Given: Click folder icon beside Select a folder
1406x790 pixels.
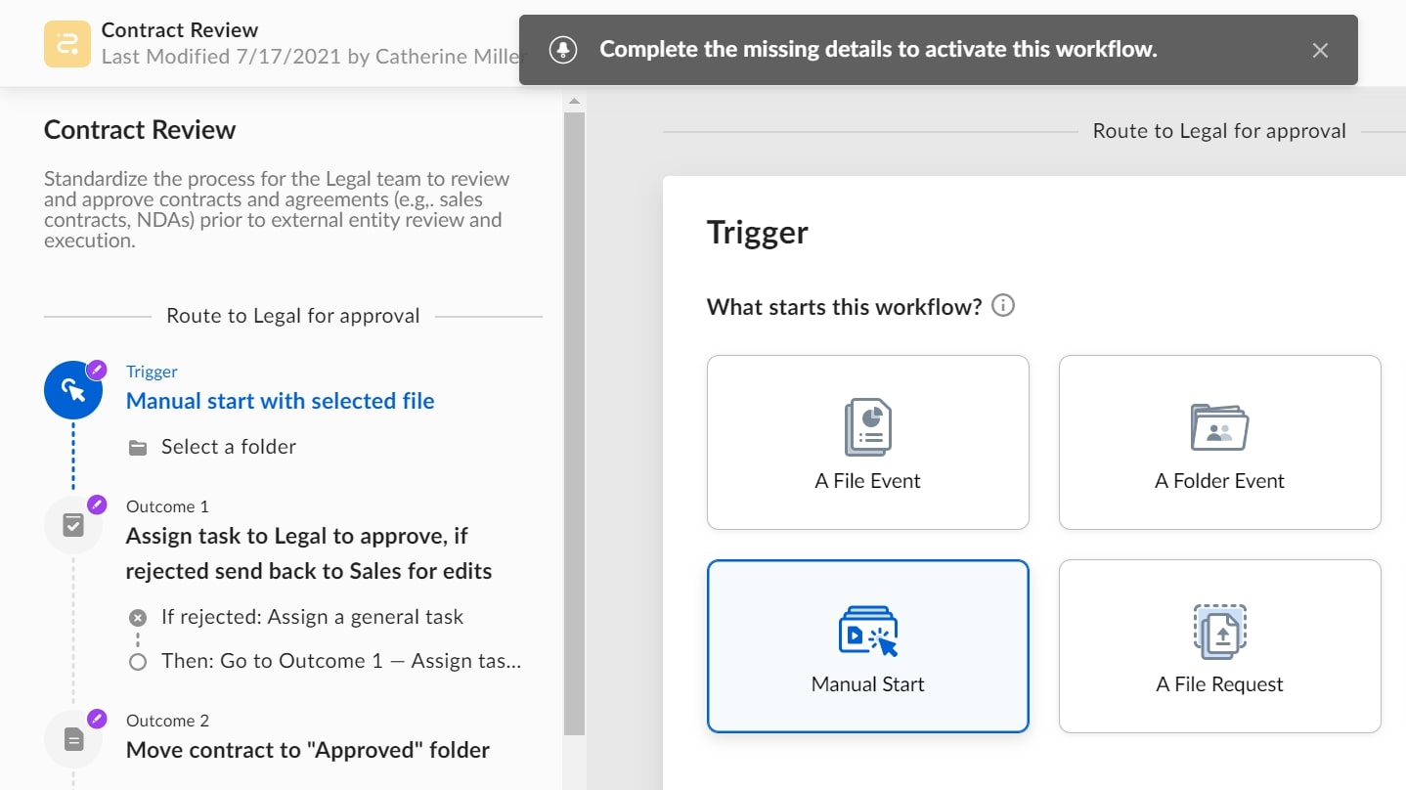Looking at the screenshot, I should point(138,448).
